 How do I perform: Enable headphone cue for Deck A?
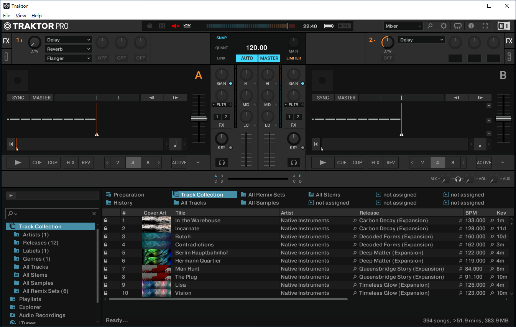pos(222,163)
